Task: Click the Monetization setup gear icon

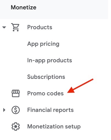Action: [16, 126]
